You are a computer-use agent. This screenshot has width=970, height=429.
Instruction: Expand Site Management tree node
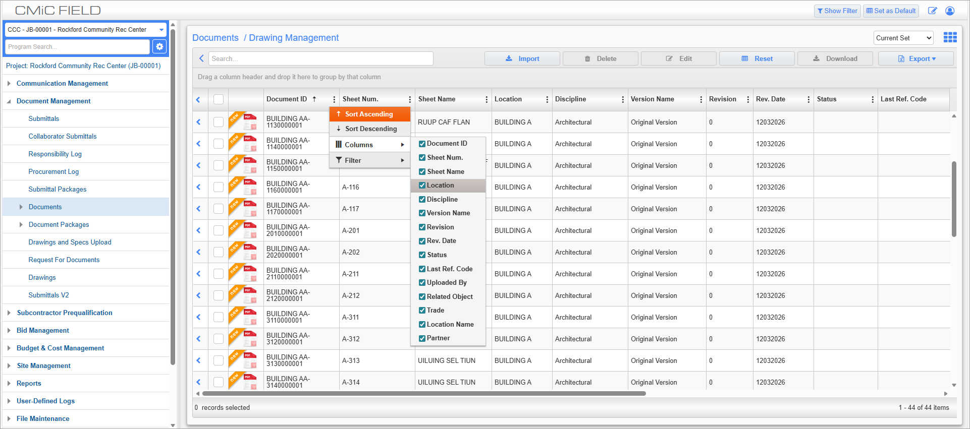[x=9, y=365]
